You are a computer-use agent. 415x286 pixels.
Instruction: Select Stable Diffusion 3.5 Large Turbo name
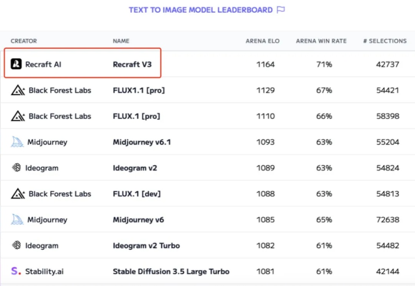coord(171,271)
